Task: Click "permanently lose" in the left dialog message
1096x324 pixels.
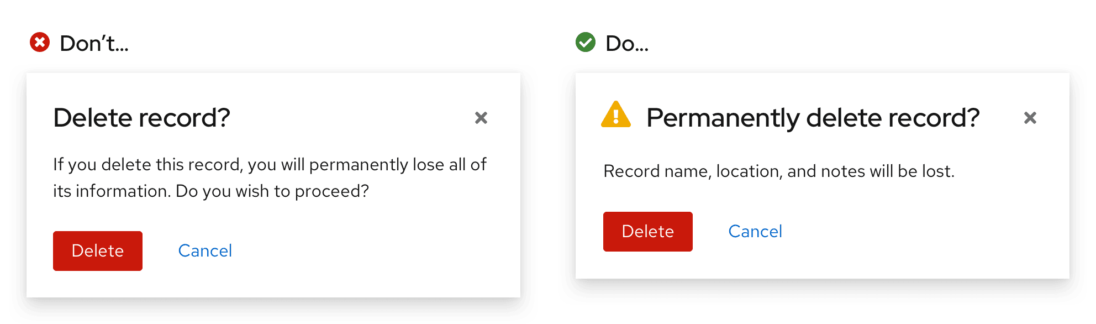Action: (x=359, y=165)
